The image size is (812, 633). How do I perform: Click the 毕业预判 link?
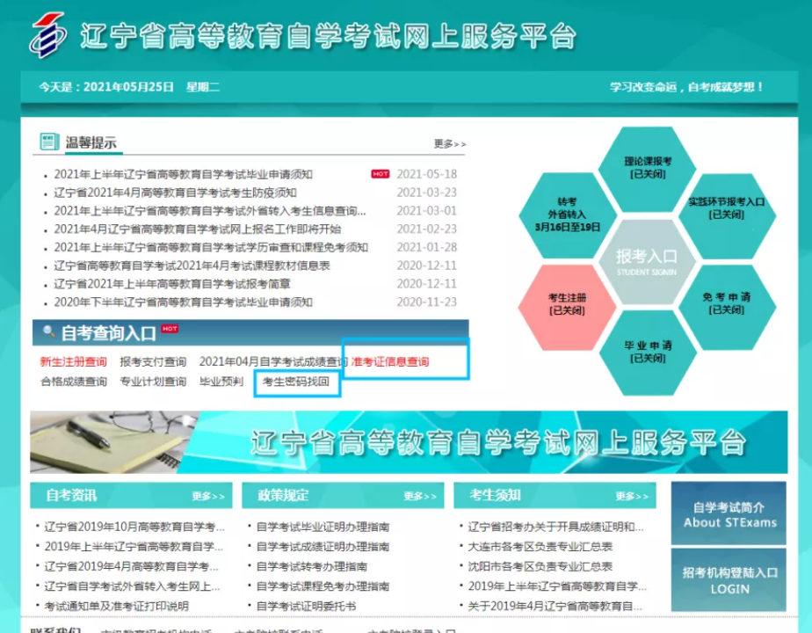[x=221, y=382]
